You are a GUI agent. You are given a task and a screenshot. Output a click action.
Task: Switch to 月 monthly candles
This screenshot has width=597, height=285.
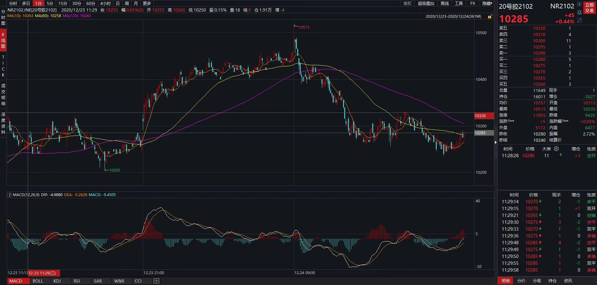point(136,3)
